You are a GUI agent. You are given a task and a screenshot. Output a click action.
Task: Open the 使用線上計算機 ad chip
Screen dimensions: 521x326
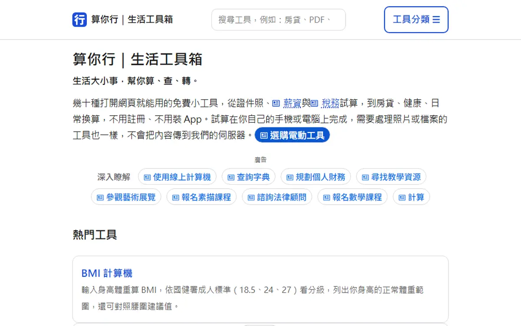click(177, 177)
